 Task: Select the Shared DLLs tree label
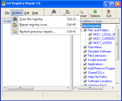96,73
